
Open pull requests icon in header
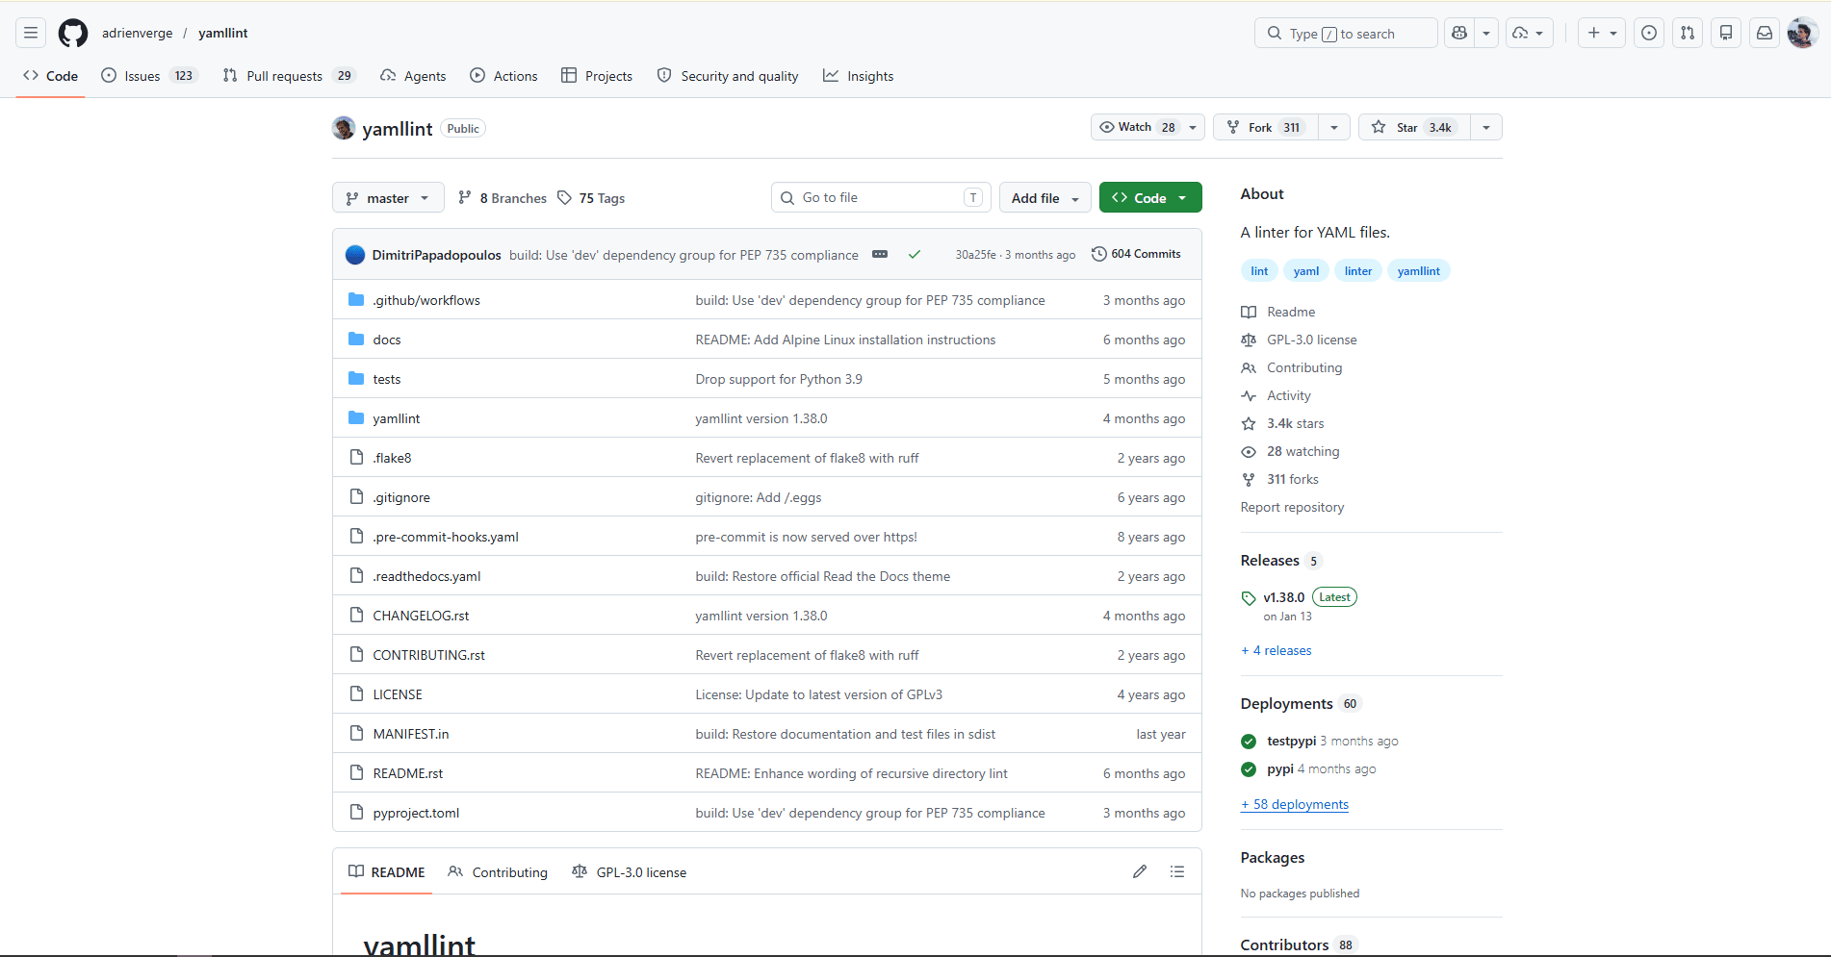pos(1688,33)
